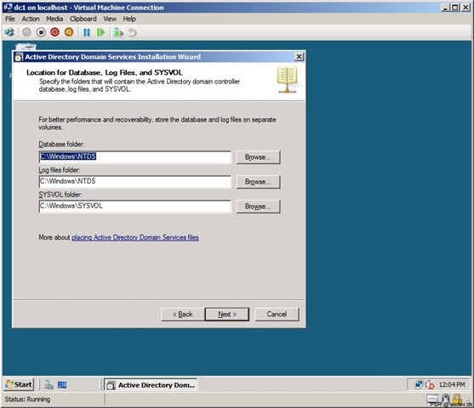The width and height of the screenshot is (474, 408).
Task: Click the Log files folder input field
Action: coord(135,182)
